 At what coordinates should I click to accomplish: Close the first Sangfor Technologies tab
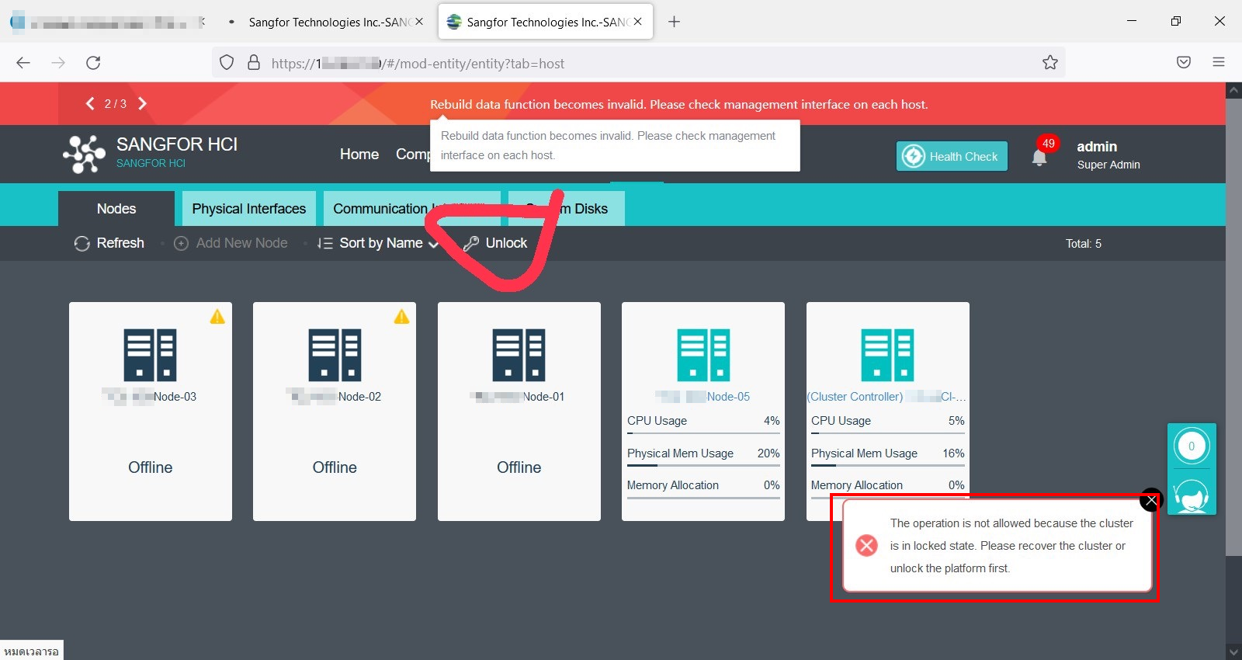tap(419, 22)
